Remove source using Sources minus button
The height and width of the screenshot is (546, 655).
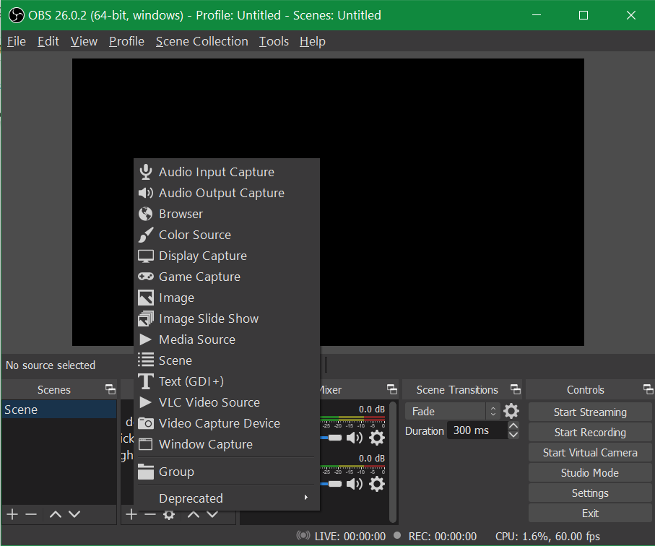point(150,514)
